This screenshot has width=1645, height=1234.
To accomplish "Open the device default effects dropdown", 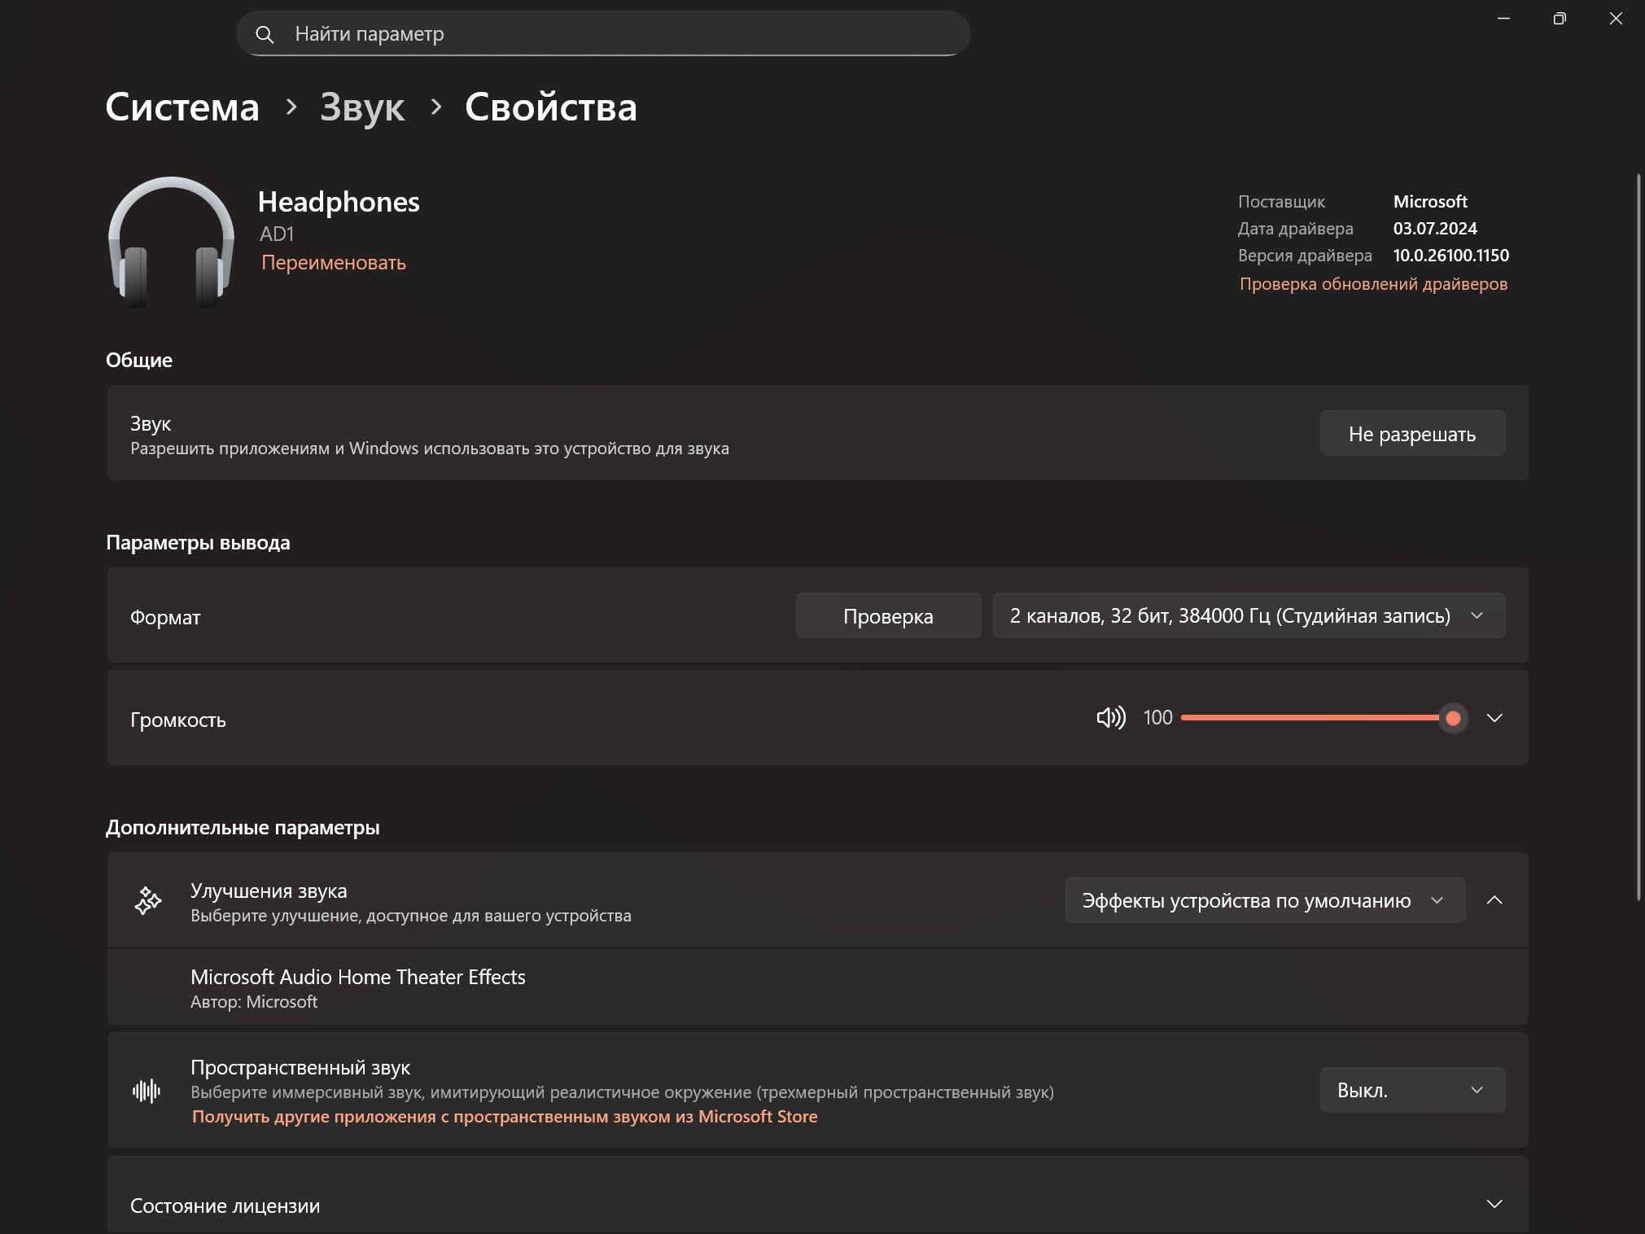I will (x=1264, y=900).
